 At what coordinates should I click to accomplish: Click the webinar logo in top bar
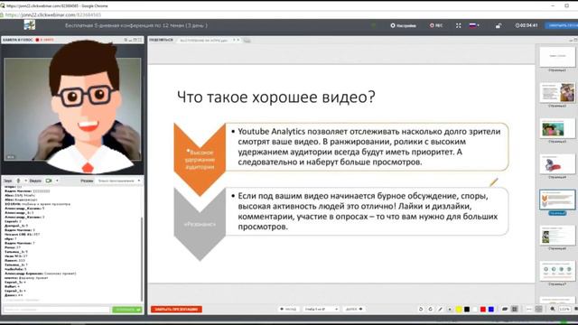pyautogui.click(x=30, y=25)
